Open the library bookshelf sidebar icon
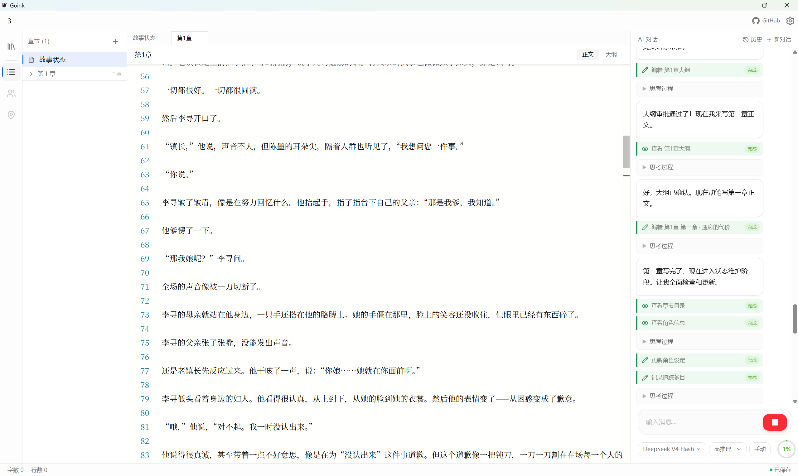 (11, 46)
